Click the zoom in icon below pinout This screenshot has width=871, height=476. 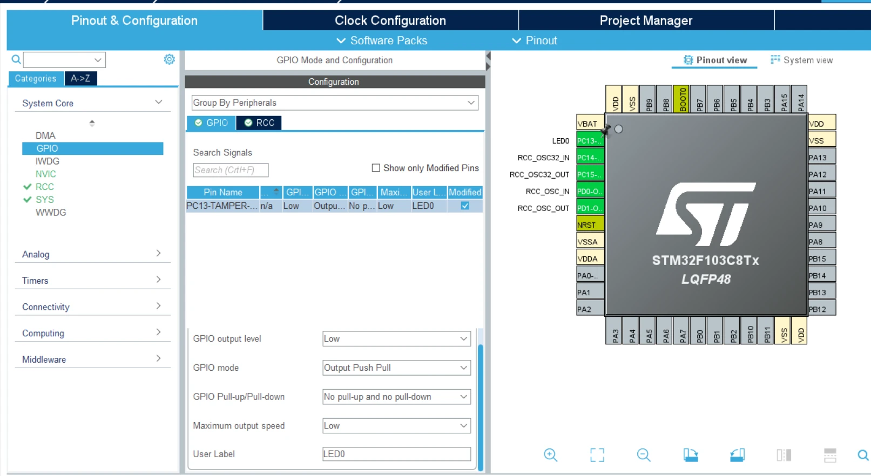click(550, 455)
